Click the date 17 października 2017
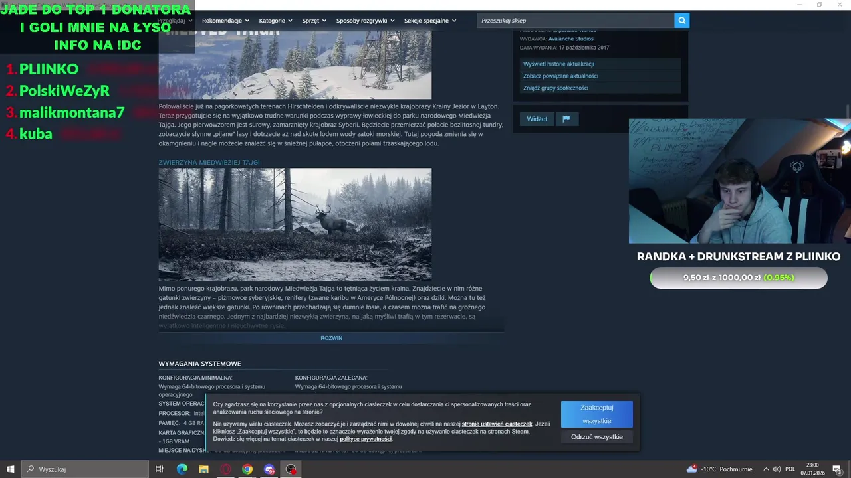The width and height of the screenshot is (851, 478). coord(584,48)
